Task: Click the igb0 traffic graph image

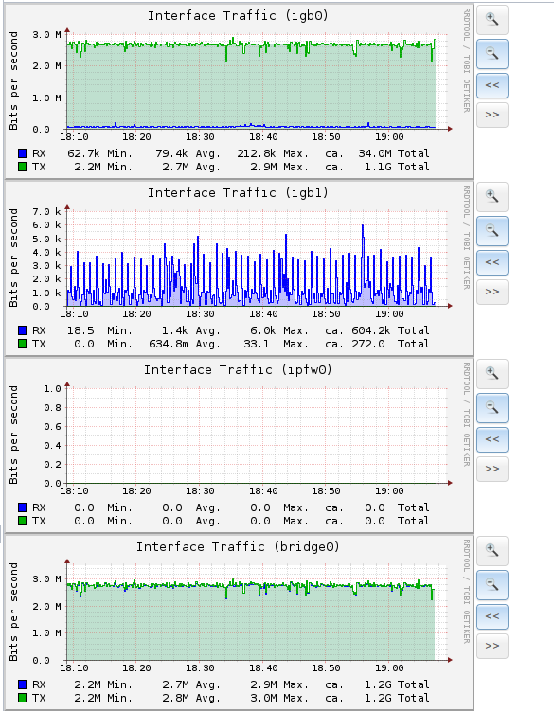Action: (x=239, y=92)
